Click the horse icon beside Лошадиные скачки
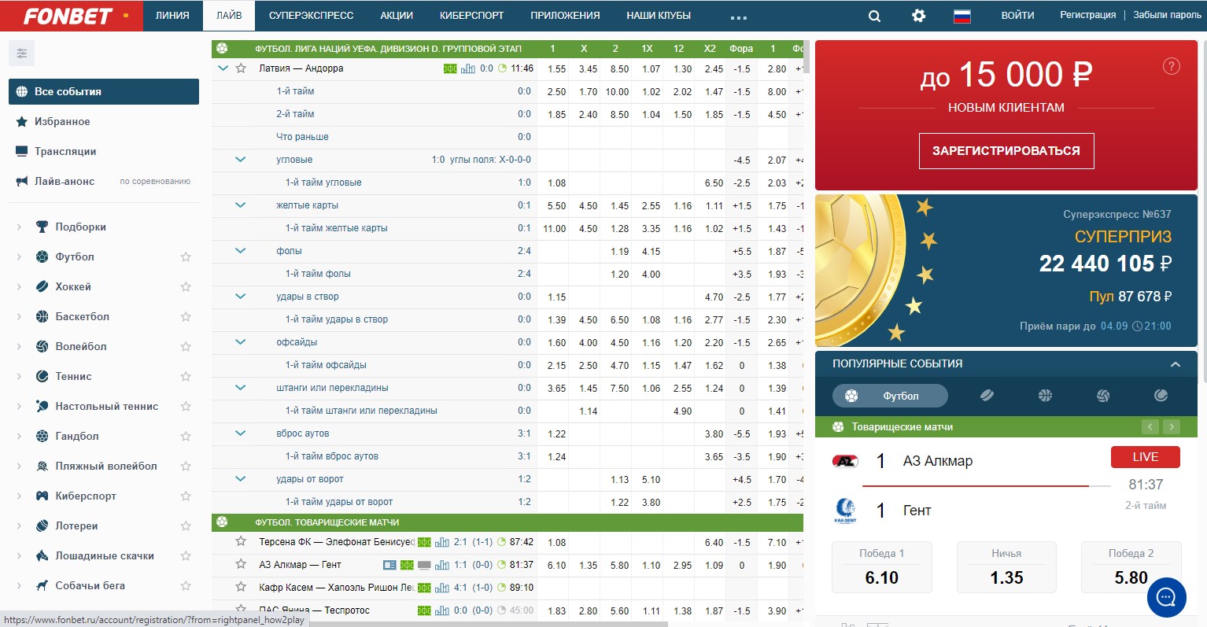Viewport: 1207px width, 627px height. 42,555
